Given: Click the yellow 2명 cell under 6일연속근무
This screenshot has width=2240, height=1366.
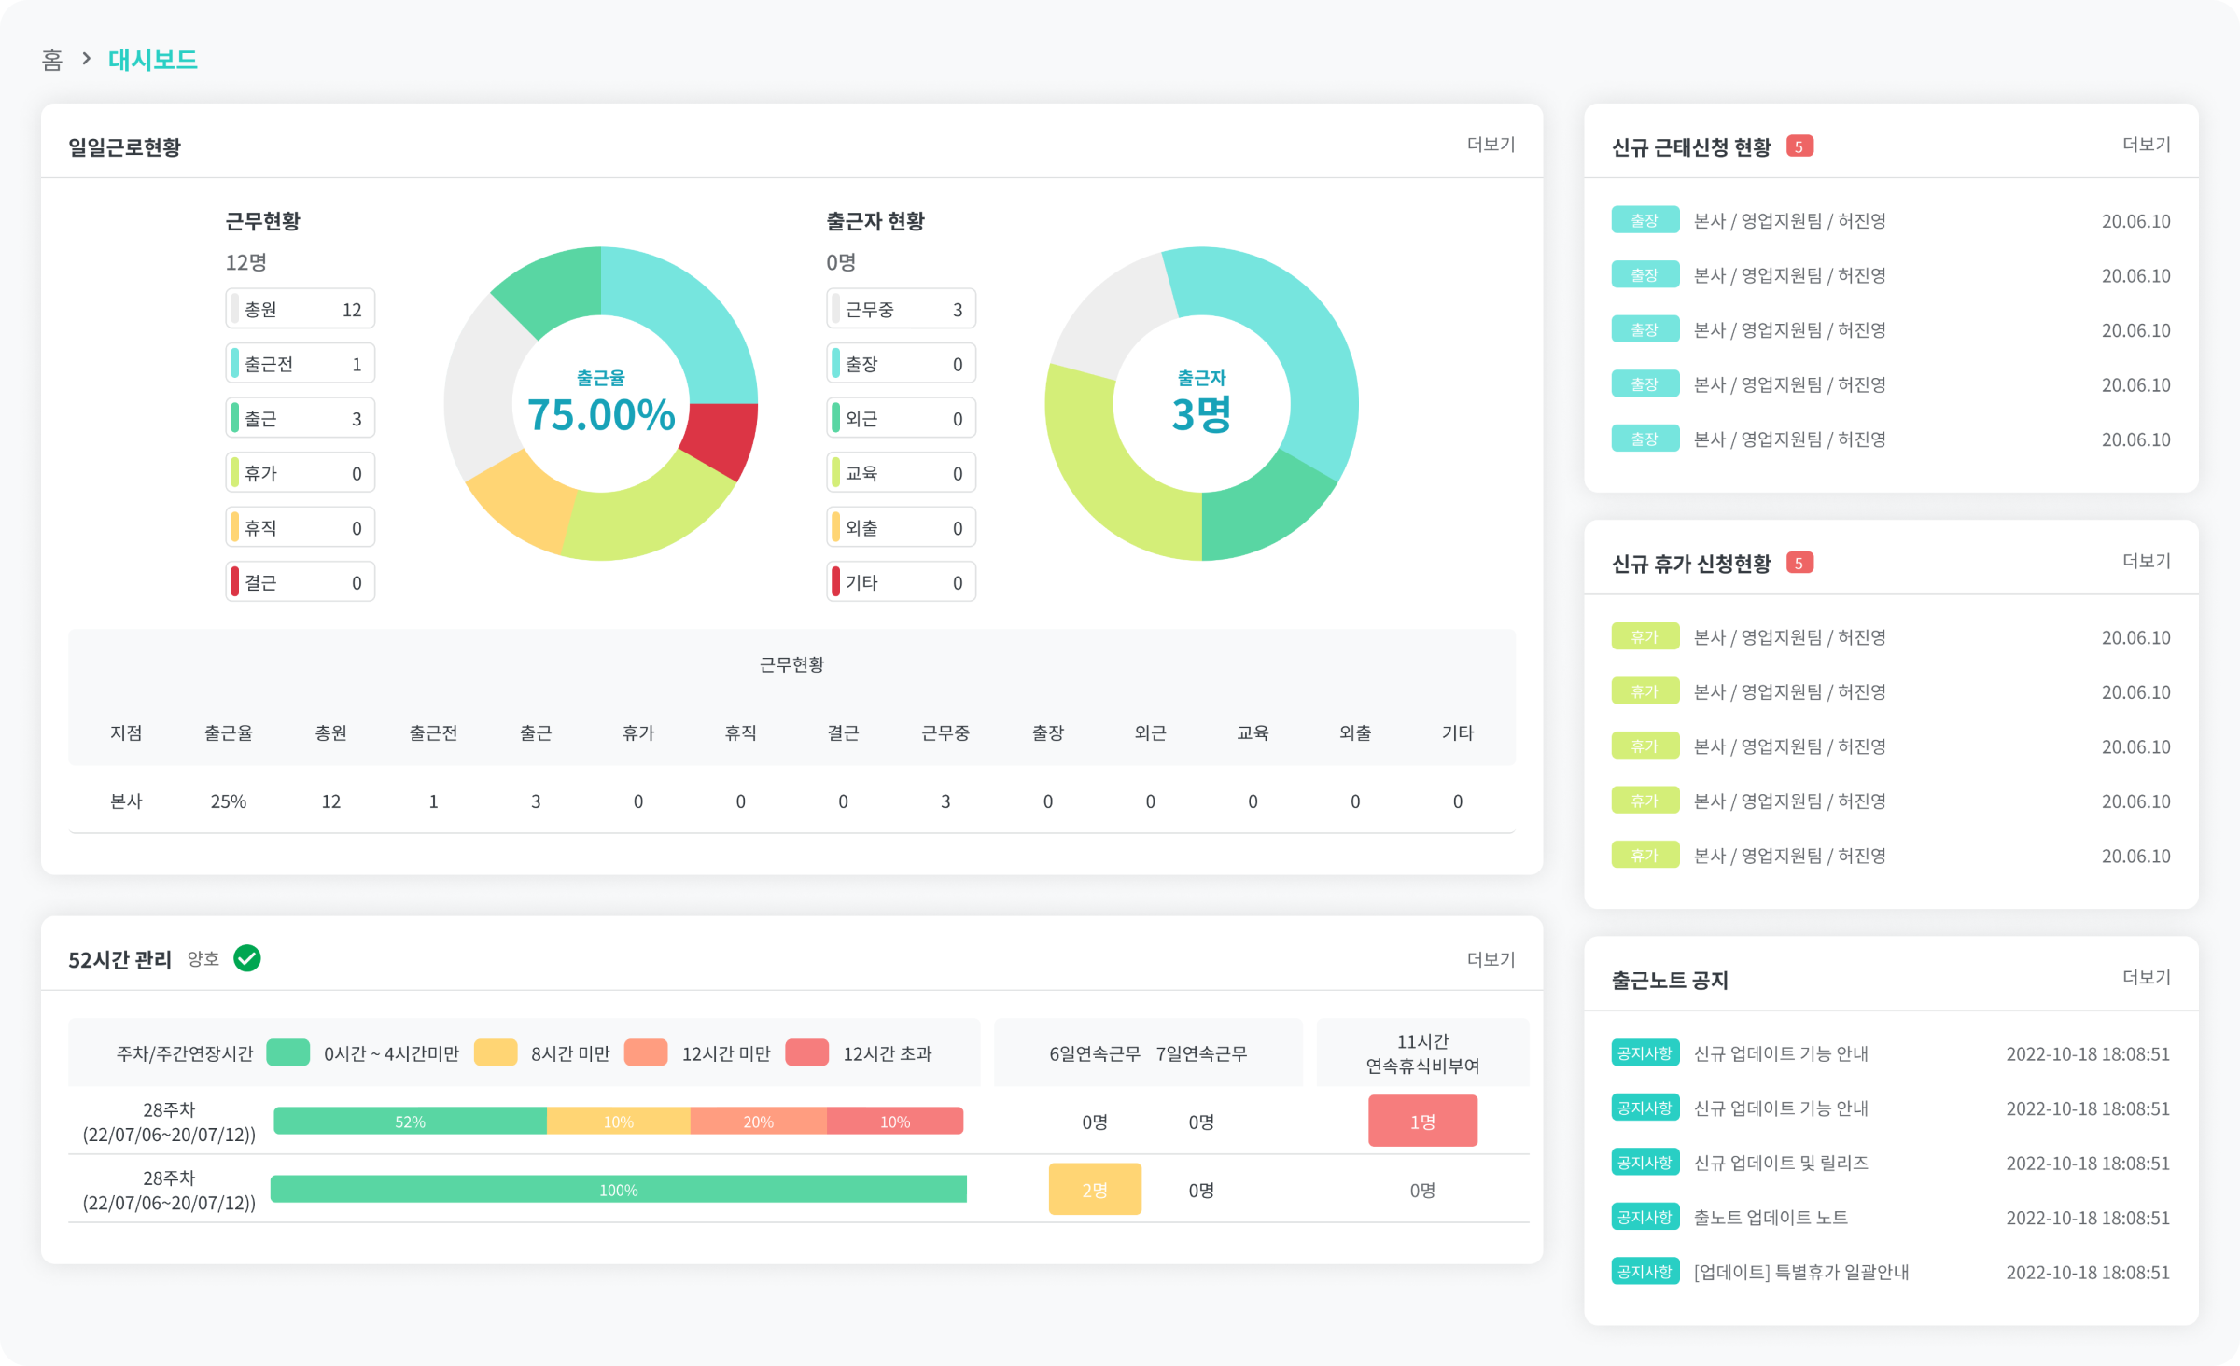Looking at the screenshot, I should tap(1094, 1189).
